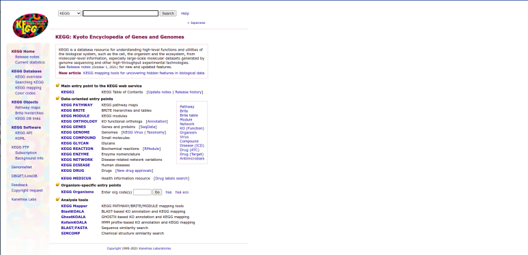Select KEGG Database sidebar heading
528x255 pixels.
point(27,71)
